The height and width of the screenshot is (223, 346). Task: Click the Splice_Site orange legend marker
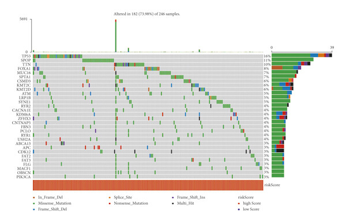point(110,198)
